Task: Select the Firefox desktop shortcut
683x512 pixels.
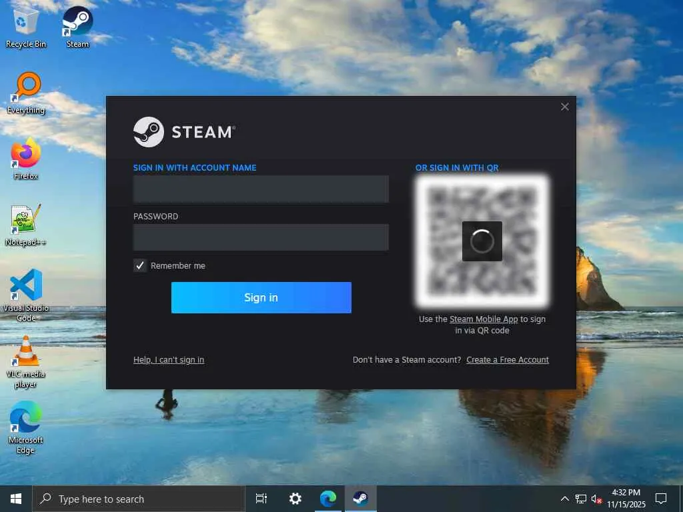Action: tap(26, 159)
